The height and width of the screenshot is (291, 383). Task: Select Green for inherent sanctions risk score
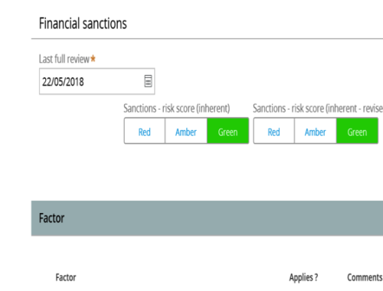(228, 132)
